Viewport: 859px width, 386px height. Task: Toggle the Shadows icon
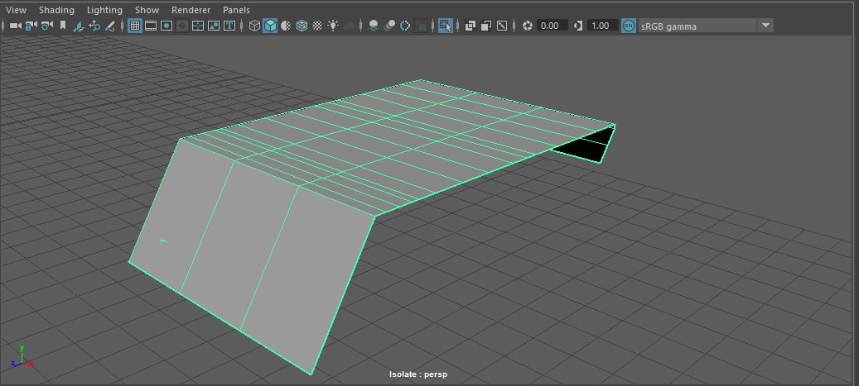(349, 26)
